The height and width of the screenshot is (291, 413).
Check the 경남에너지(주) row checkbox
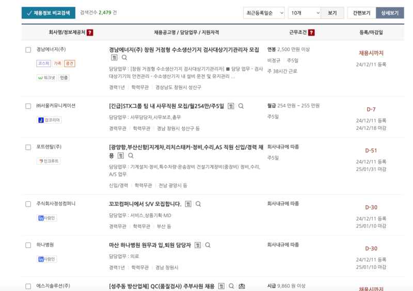[28, 49]
